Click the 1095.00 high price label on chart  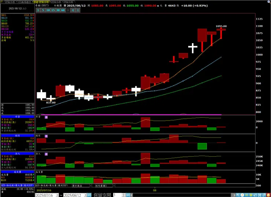[x=221, y=26]
